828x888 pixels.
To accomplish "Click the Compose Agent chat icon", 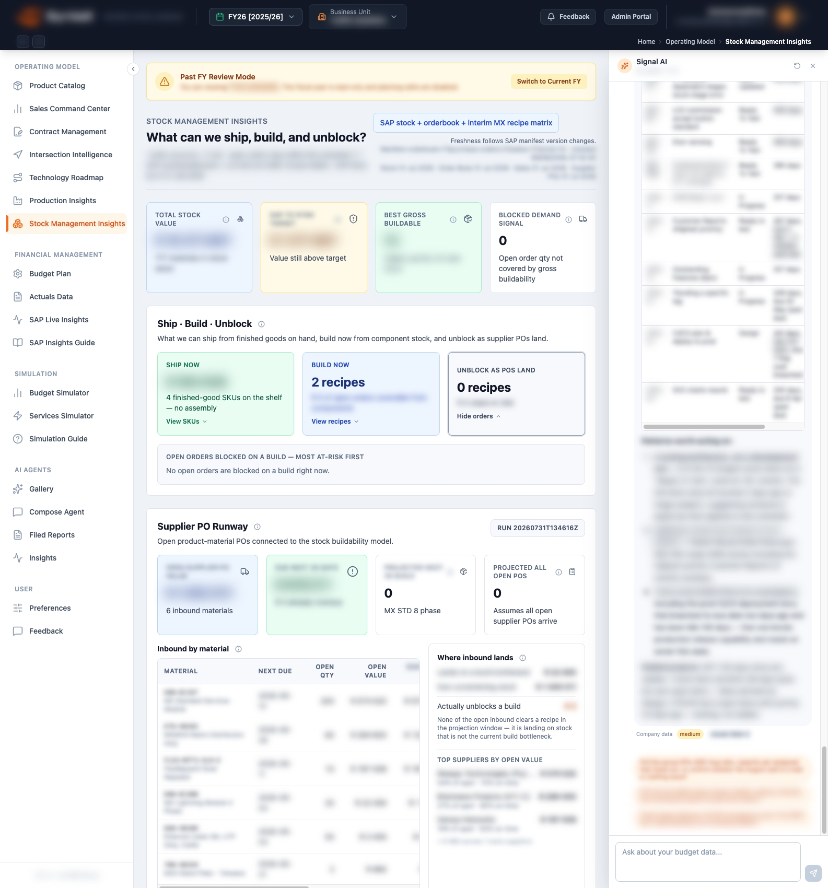I will click(x=18, y=512).
